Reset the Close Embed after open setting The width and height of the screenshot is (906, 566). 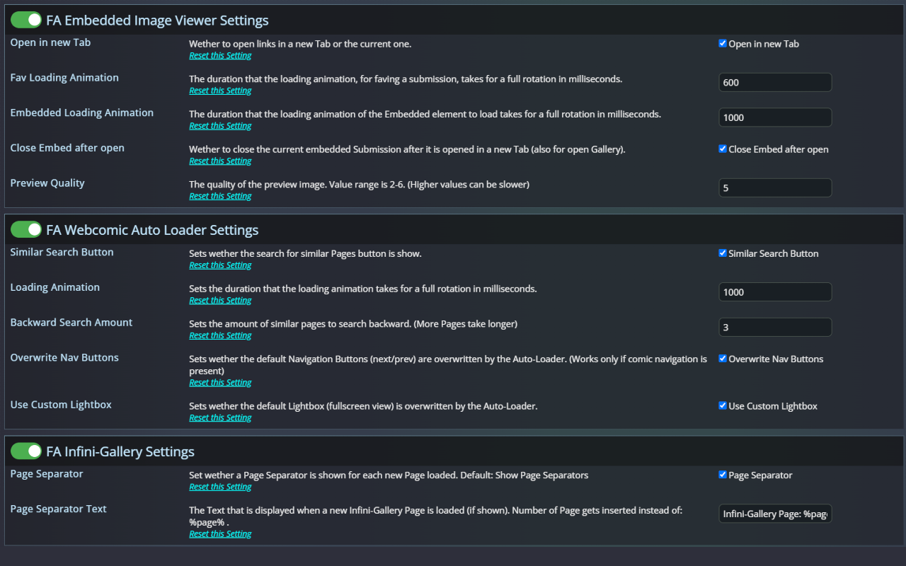click(220, 161)
